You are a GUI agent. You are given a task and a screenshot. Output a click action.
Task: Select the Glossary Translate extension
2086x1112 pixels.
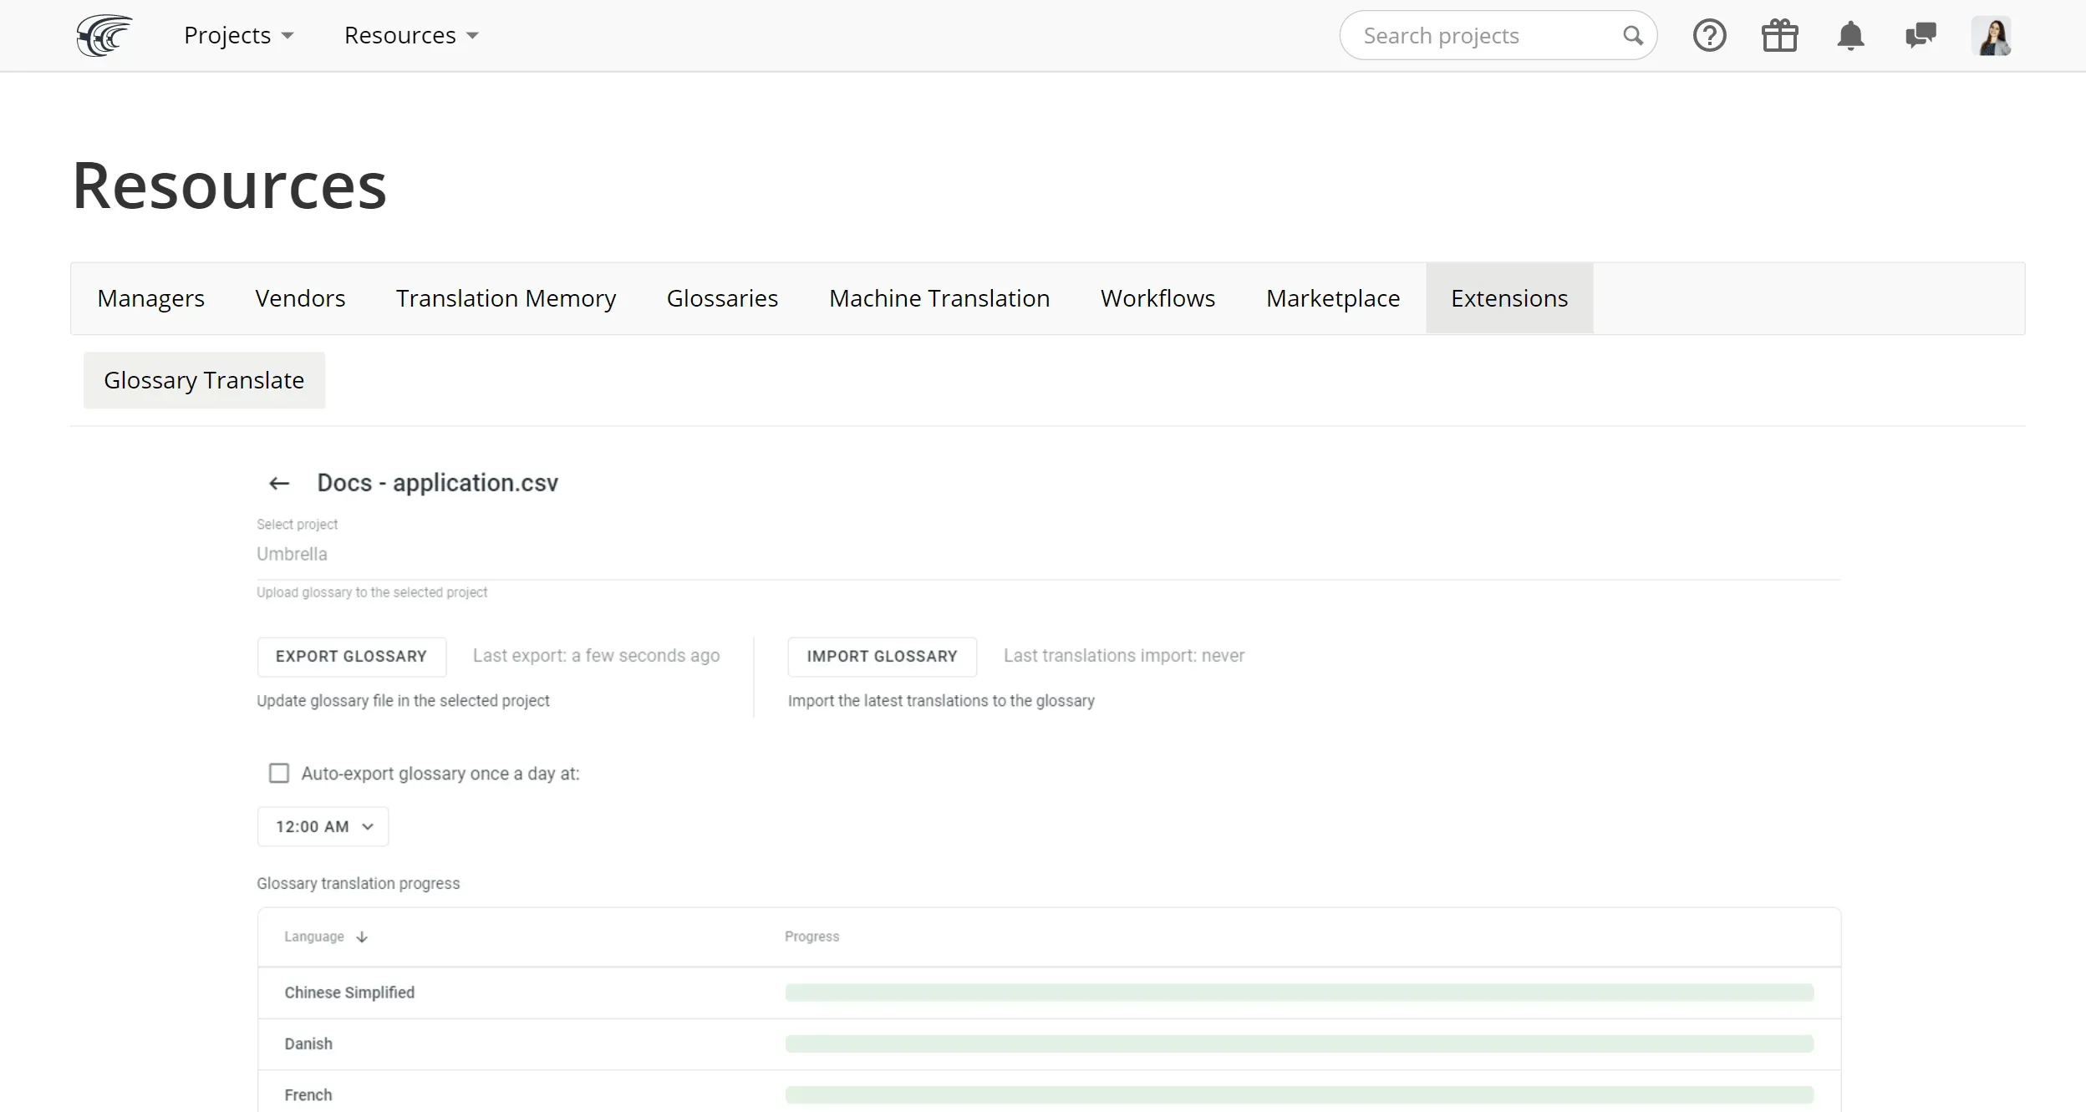click(204, 380)
